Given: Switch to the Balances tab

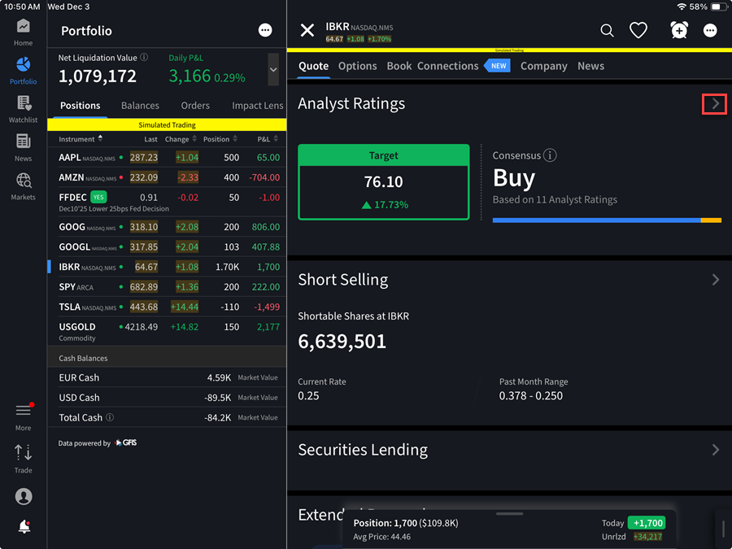Looking at the screenshot, I should tap(140, 105).
